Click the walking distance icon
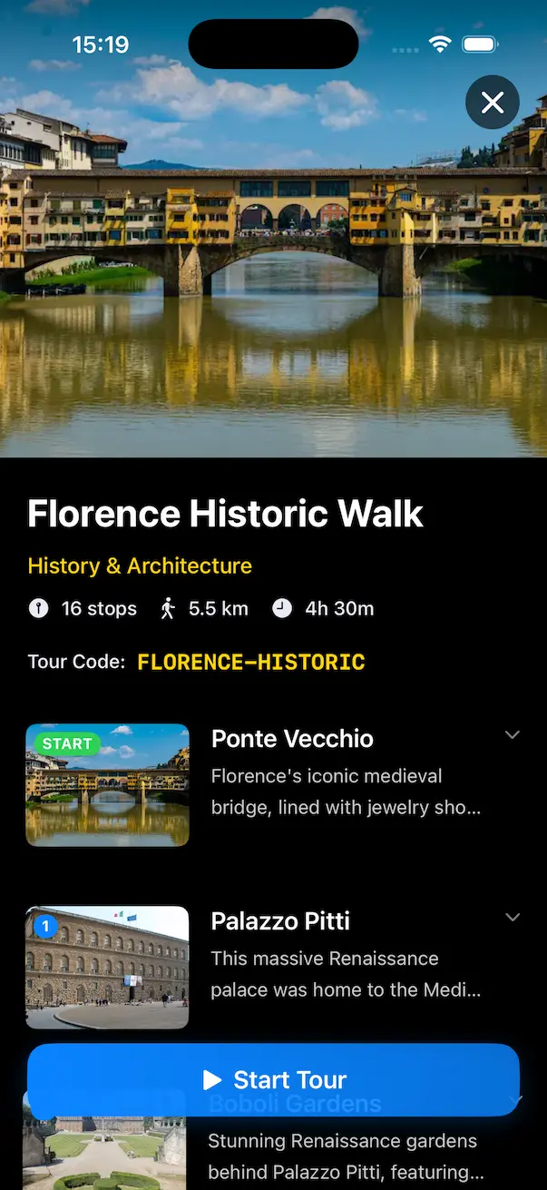Viewport: 547px width, 1190px height. (168, 608)
